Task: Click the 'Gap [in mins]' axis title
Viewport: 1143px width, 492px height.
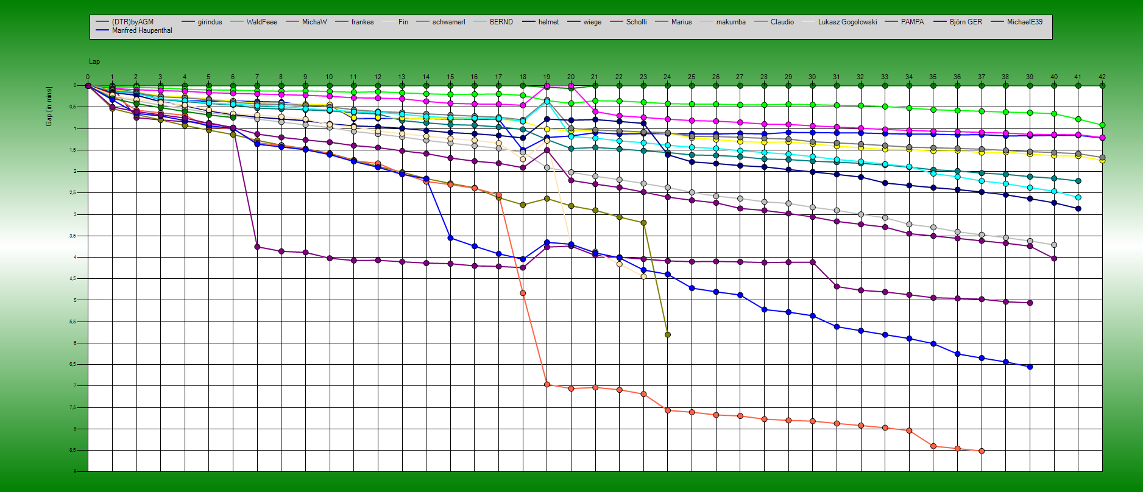Action: coord(49,107)
